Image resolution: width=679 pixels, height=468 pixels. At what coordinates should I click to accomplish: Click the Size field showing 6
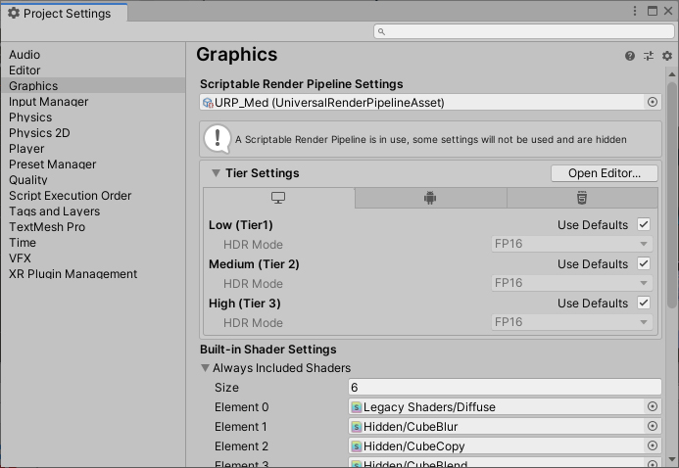coord(505,388)
